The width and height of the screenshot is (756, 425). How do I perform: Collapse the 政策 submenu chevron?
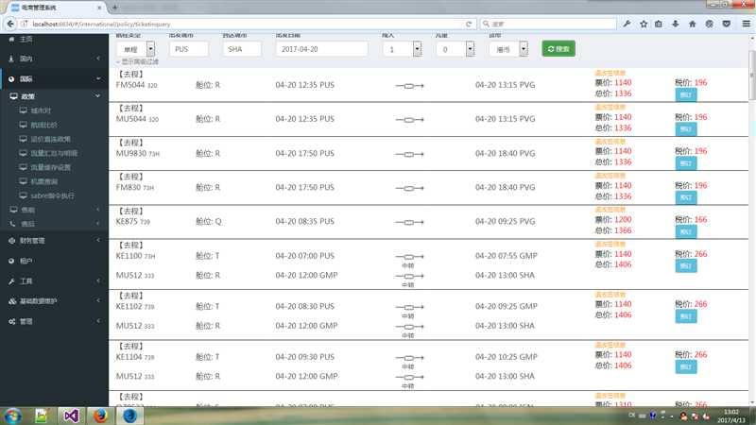point(98,96)
